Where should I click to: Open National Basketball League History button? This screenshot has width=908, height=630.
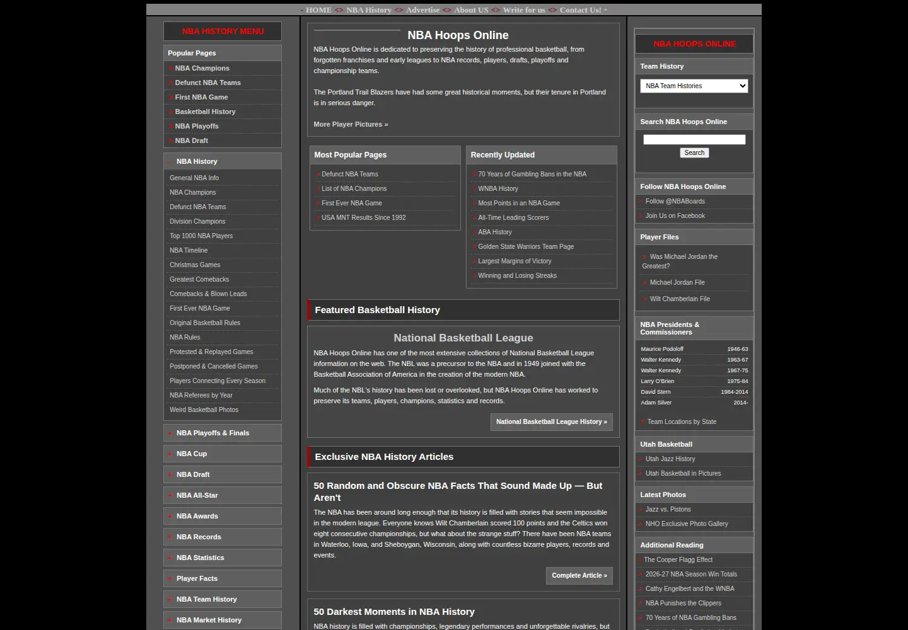click(551, 422)
